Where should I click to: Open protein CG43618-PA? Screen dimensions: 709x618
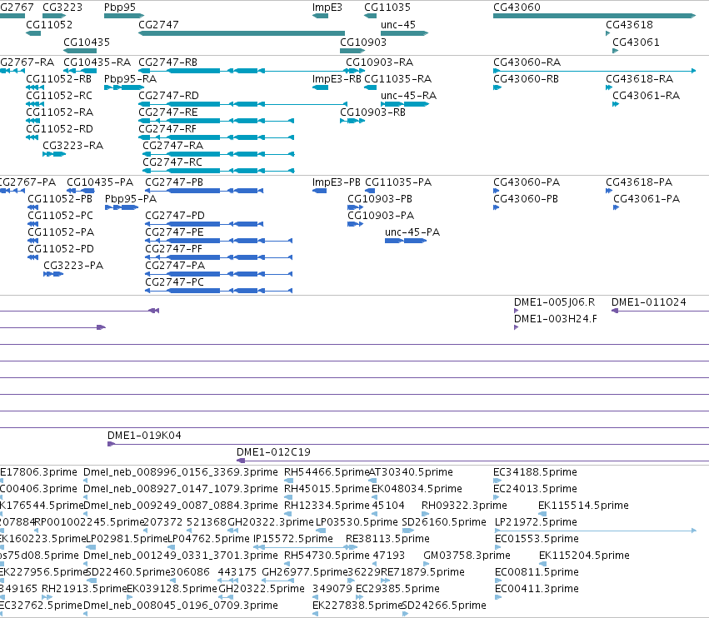pyautogui.click(x=639, y=182)
